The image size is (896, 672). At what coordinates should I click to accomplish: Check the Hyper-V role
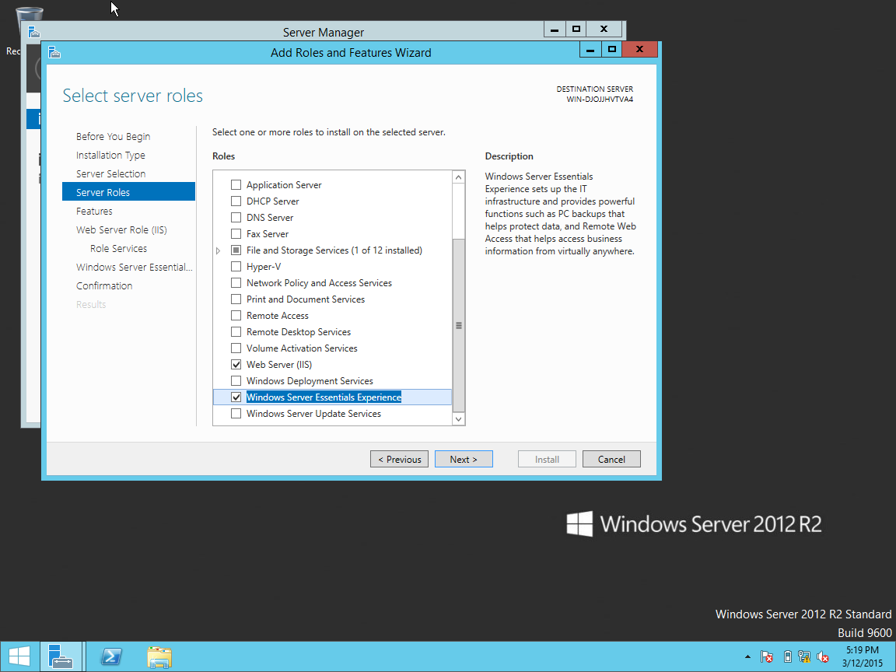[x=236, y=266]
